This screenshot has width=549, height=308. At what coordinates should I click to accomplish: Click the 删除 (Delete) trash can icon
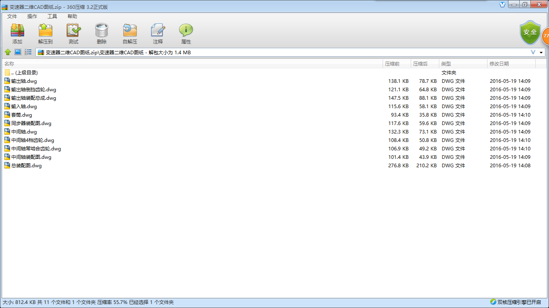102,31
